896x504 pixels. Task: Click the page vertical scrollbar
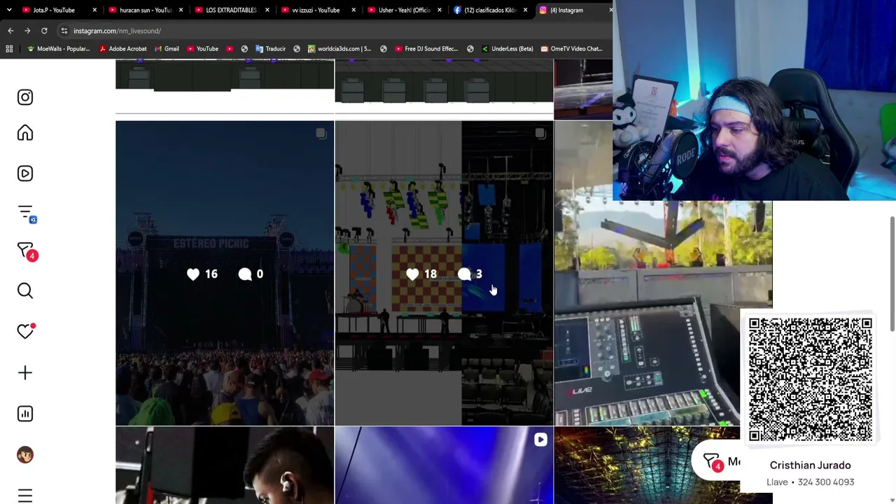pyautogui.click(x=892, y=274)
